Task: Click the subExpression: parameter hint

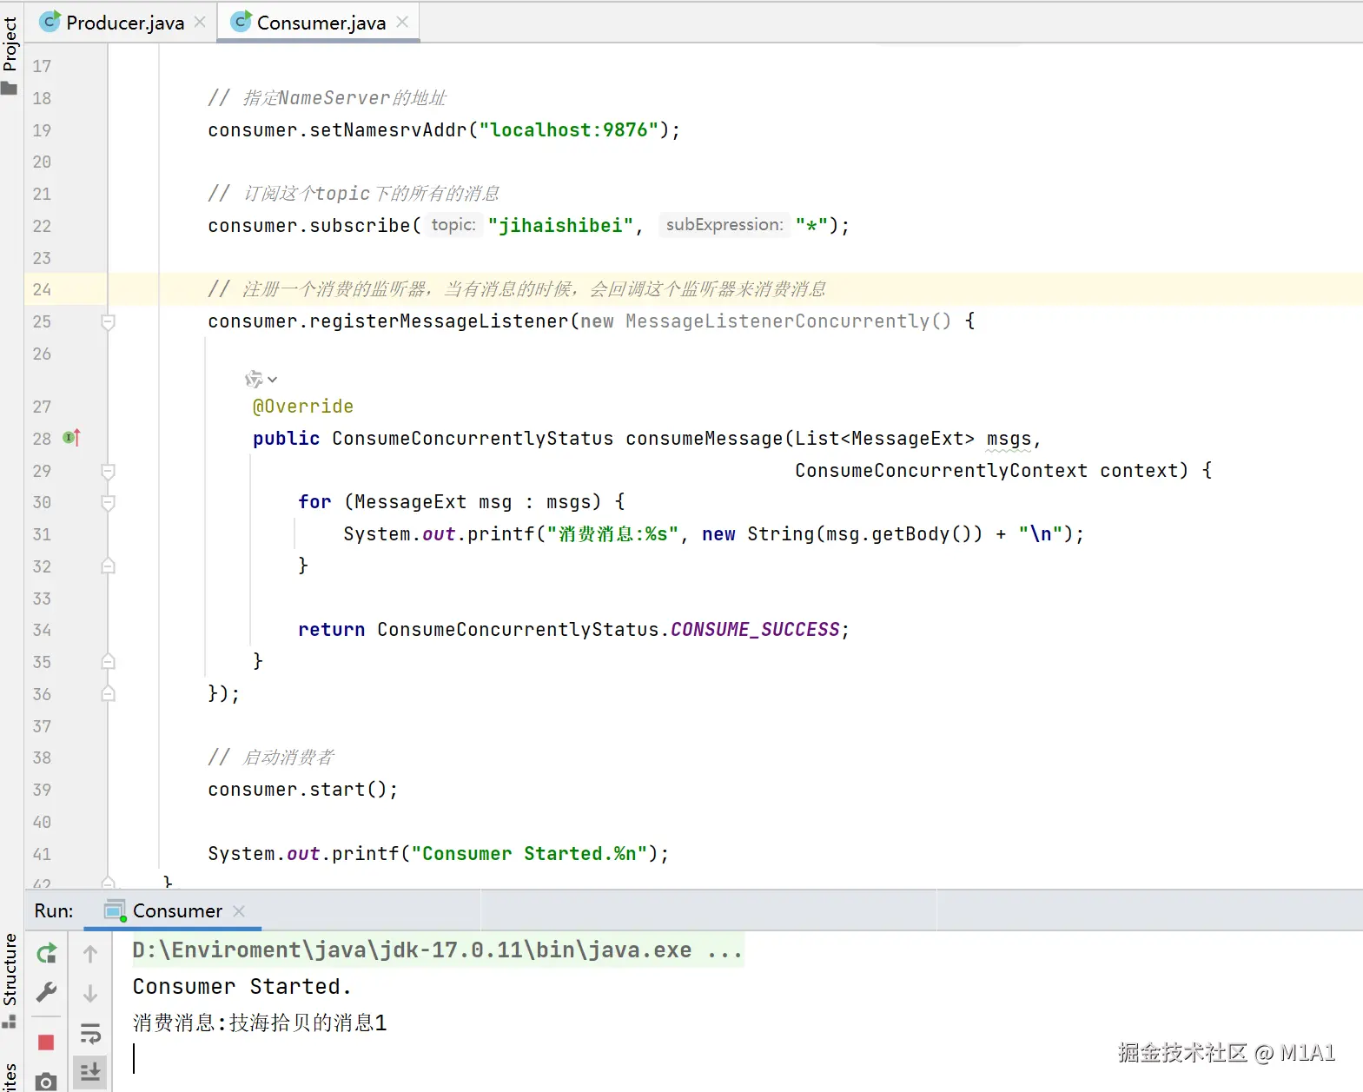Action: (725, 225)
